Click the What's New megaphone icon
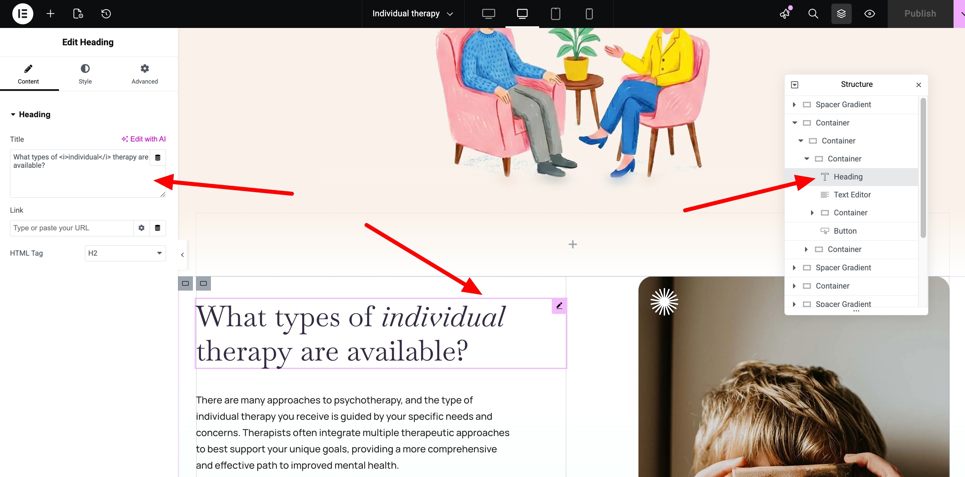The width and height of the screenshot is (965, 477). click(x=785, y=14)
